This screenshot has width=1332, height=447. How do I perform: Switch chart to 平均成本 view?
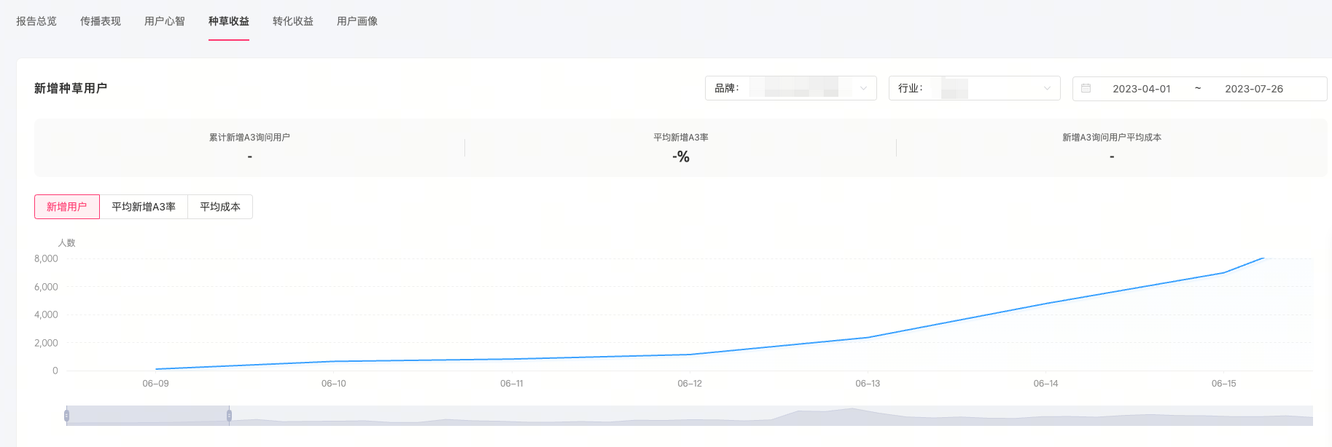pyautogui.click(x=220, y=207)
